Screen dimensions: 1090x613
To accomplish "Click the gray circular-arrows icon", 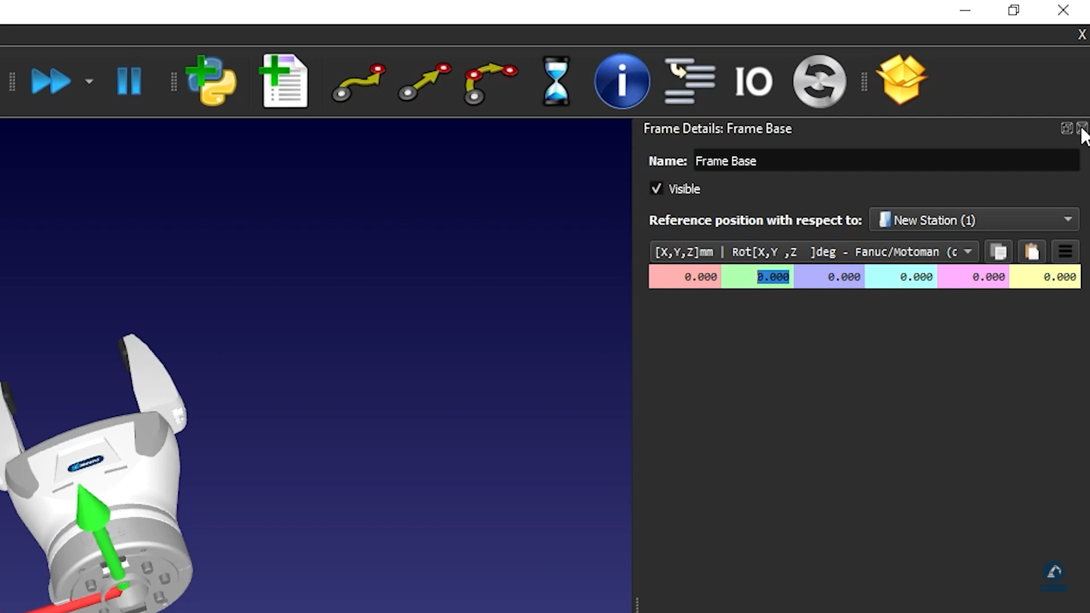I will click(819, 81).
